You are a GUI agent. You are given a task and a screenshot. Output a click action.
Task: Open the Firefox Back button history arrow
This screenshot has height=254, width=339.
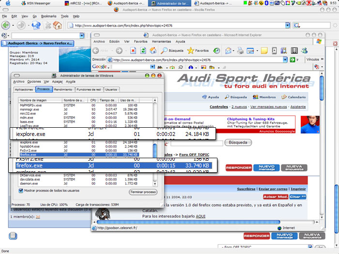coord(13,26)
